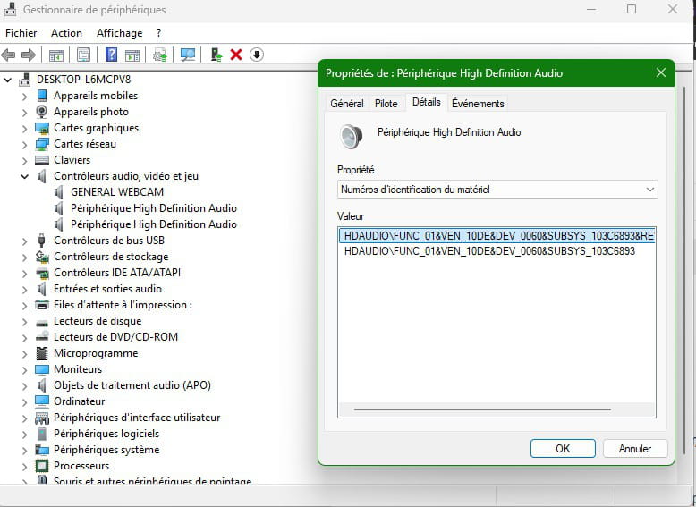The height and width of the screenshot is (507, 696).
Task: Select Contrôleurs IDE ATA/ATAPI
Action: pos(117,273)
